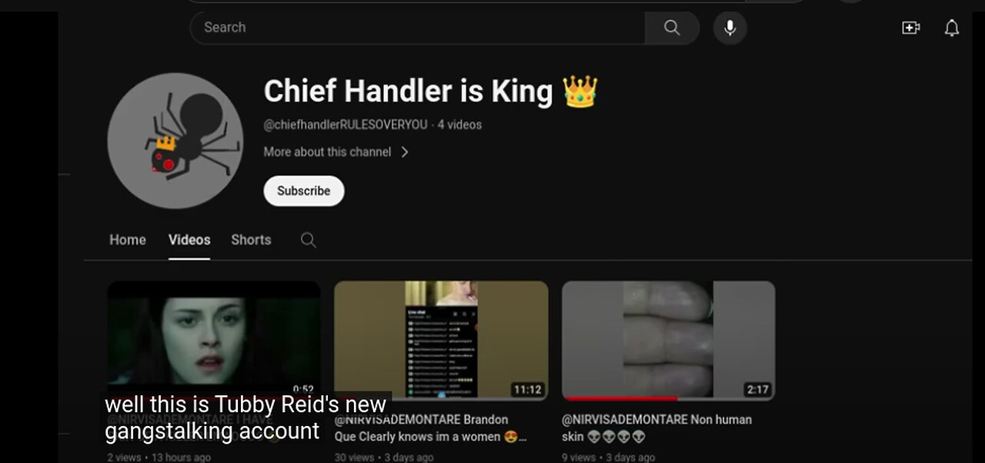Open the notifications bell
This screenshot has height=463, width=985.
tap(952, 28)
